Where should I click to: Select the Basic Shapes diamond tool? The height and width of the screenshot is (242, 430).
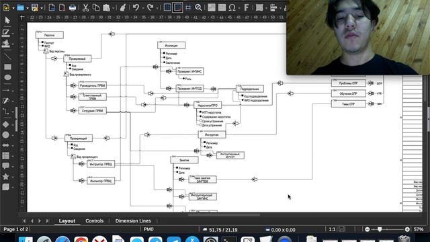6,124
